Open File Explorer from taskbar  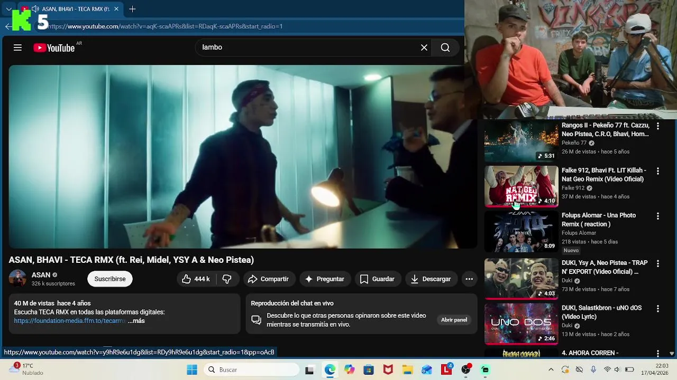coord(407,370)
